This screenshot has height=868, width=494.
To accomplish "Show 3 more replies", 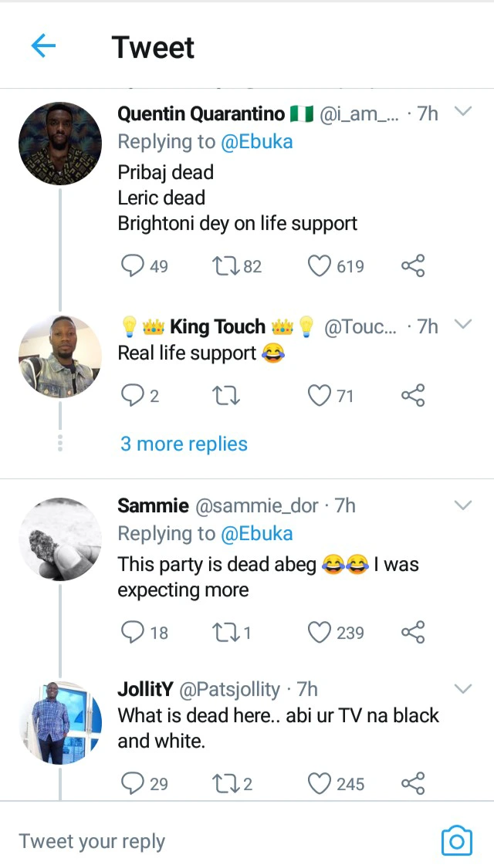I will [184, 444].
